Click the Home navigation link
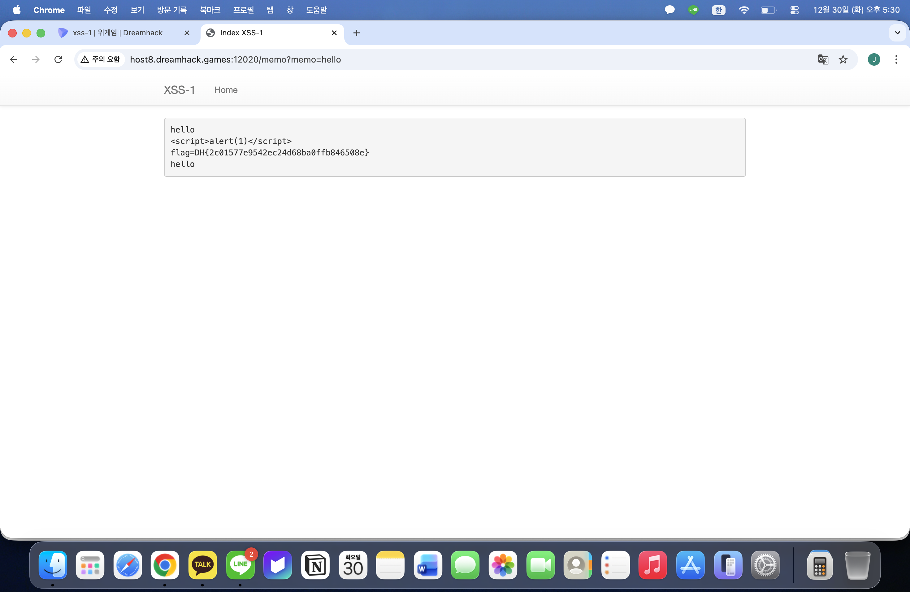The image size is (910, 592). pyautogui.click(x=226, y=90)
